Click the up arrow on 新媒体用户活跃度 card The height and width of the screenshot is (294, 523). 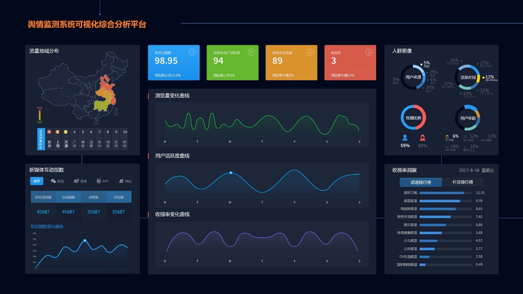pos(251,52)
